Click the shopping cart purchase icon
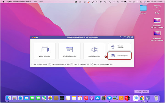The height and width of the screenshot is (103, 165). 121,37
